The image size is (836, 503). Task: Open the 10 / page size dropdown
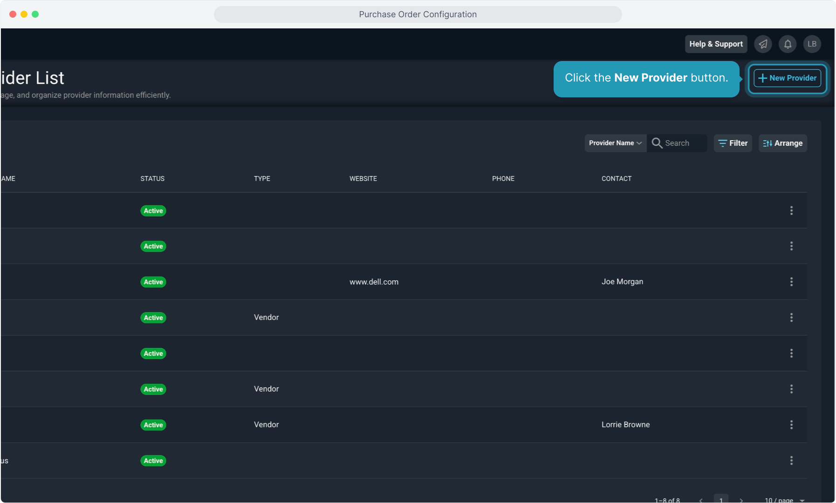point(785,500)
